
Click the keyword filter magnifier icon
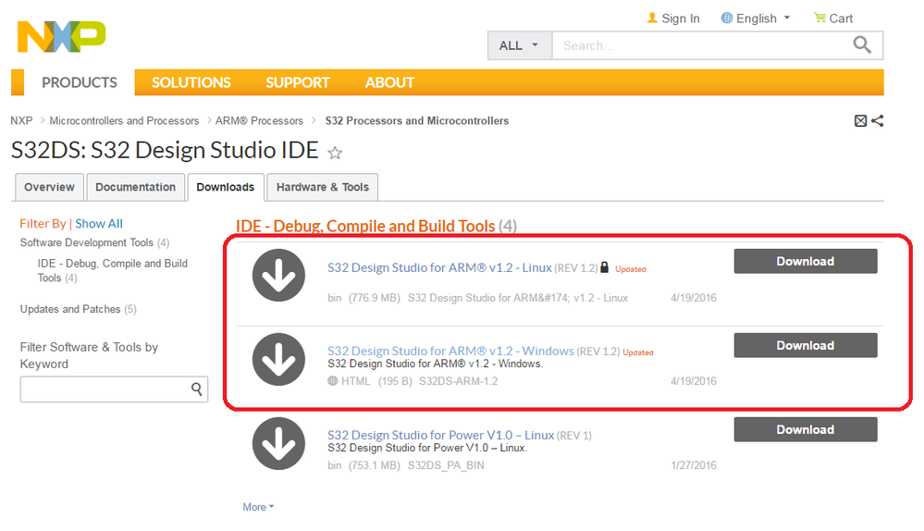197,389
